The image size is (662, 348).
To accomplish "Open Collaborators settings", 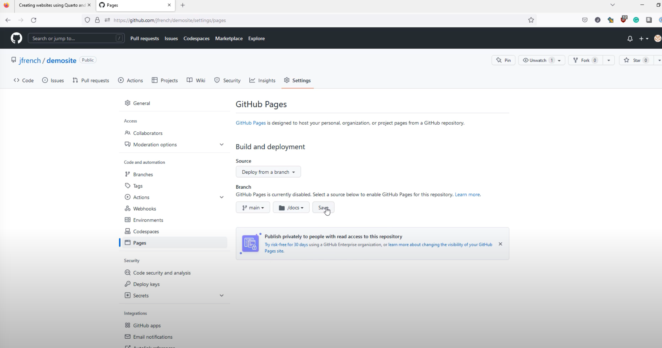I will coord(174,133).
